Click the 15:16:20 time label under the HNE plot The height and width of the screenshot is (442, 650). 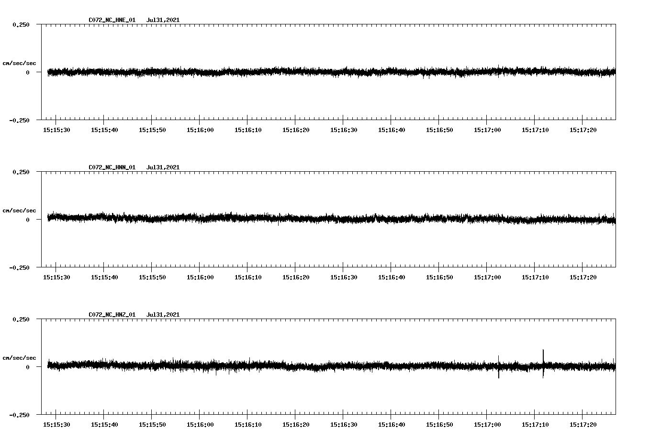pos(296,130)
